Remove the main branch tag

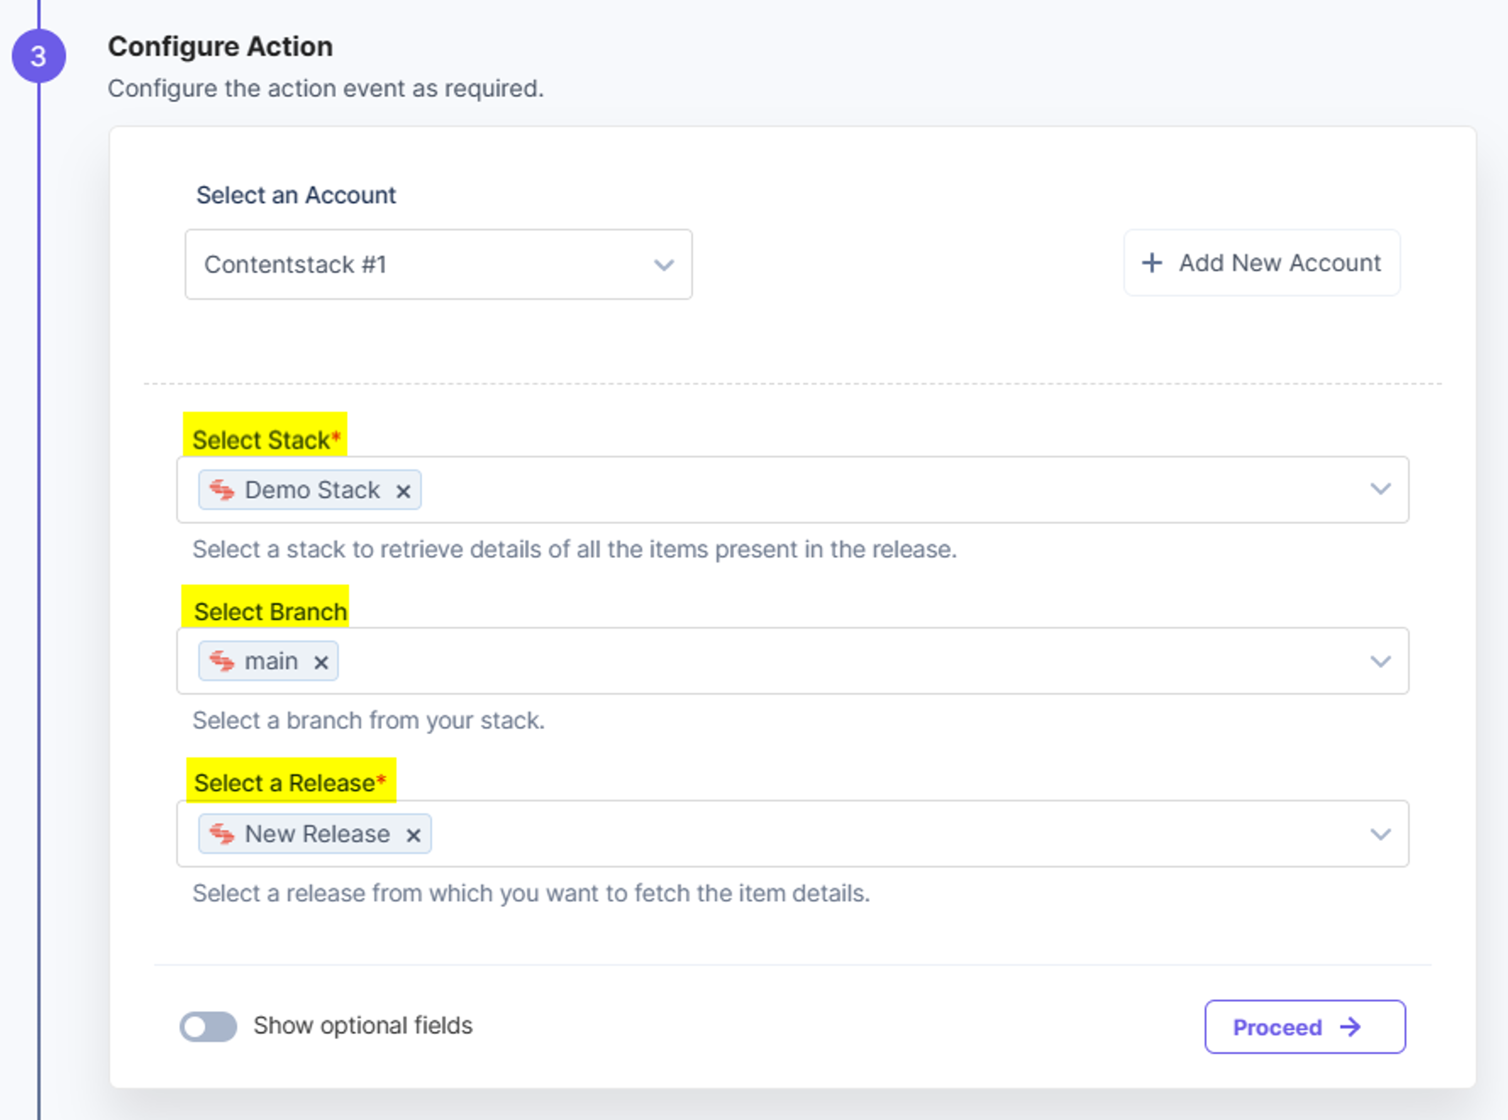point(321,662)
